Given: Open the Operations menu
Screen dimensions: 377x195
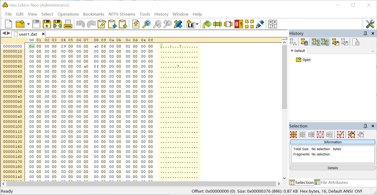Looking at the screenshot, I should (x=68, y=14).
